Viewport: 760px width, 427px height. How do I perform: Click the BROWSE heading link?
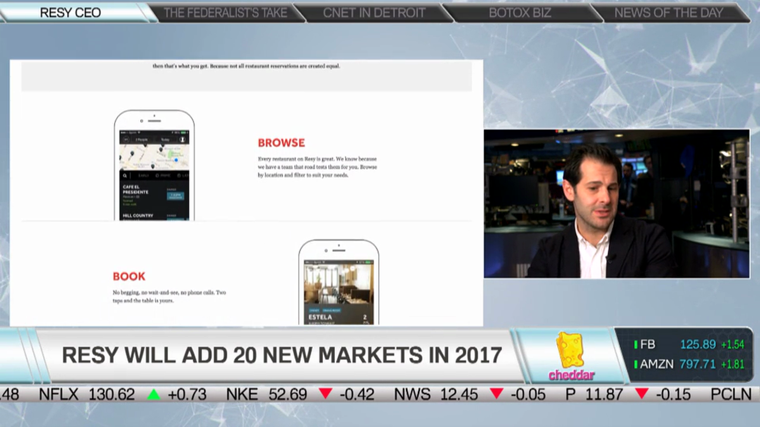point(281,142)
